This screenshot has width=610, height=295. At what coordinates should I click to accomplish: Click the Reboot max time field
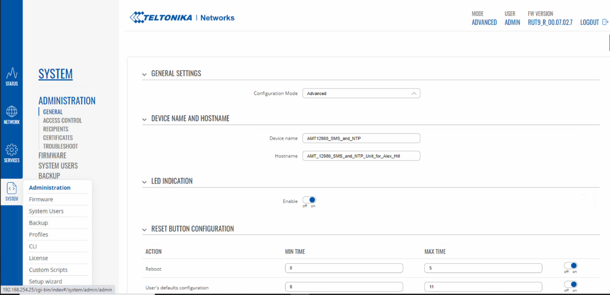[x=483, y=268]
